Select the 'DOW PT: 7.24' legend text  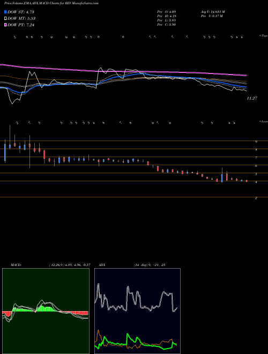pos(21,25)
